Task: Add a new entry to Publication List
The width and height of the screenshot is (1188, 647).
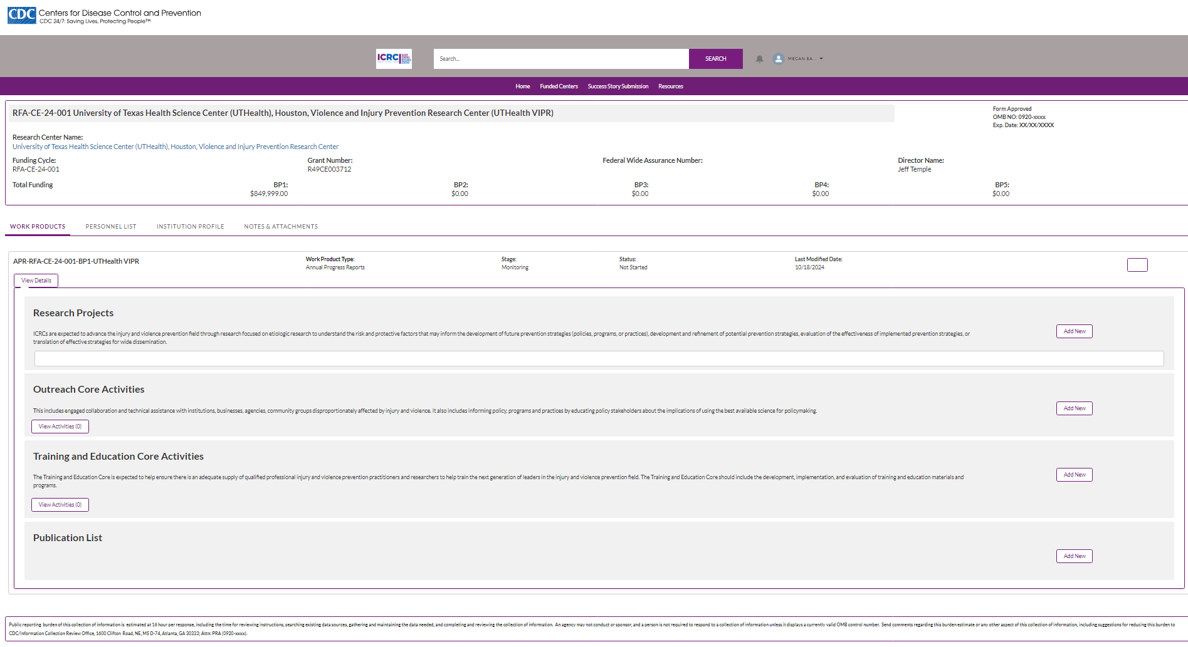Action: pyautogui.click(x=1075, y=556)
